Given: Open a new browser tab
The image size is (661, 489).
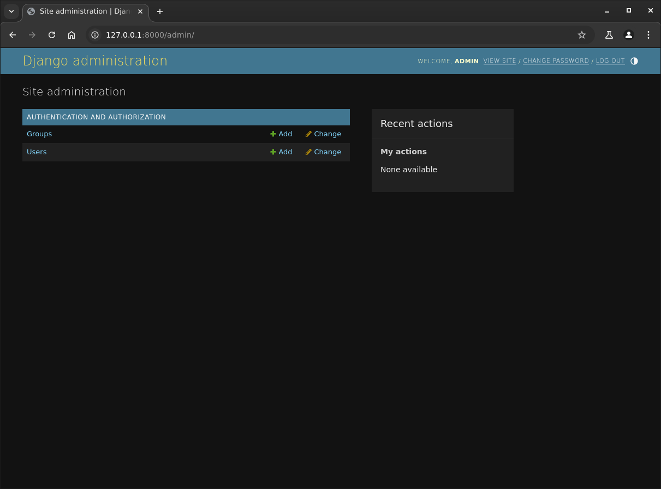Looking at the screenshot, I should [159, 11].
